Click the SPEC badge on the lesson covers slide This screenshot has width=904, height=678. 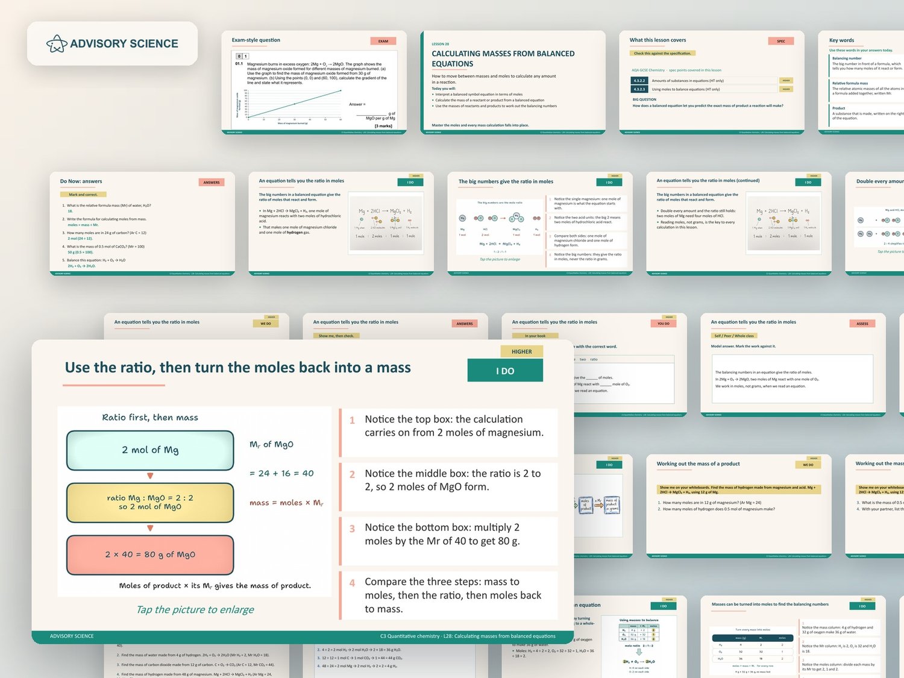(781, 41)
